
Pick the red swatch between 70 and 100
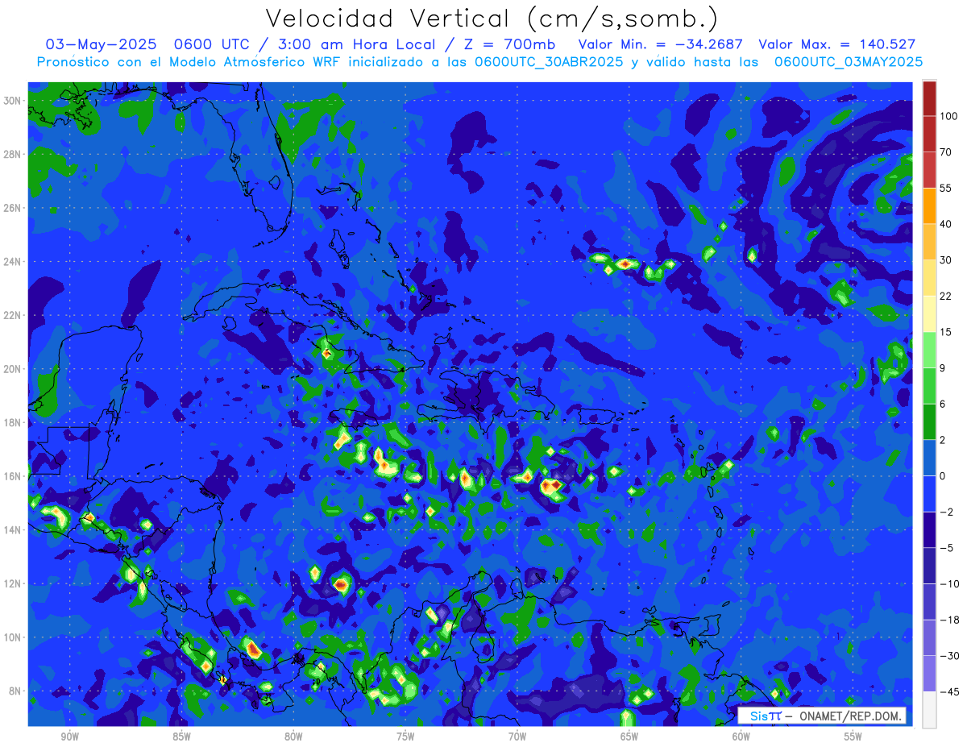tap(929, 134)
